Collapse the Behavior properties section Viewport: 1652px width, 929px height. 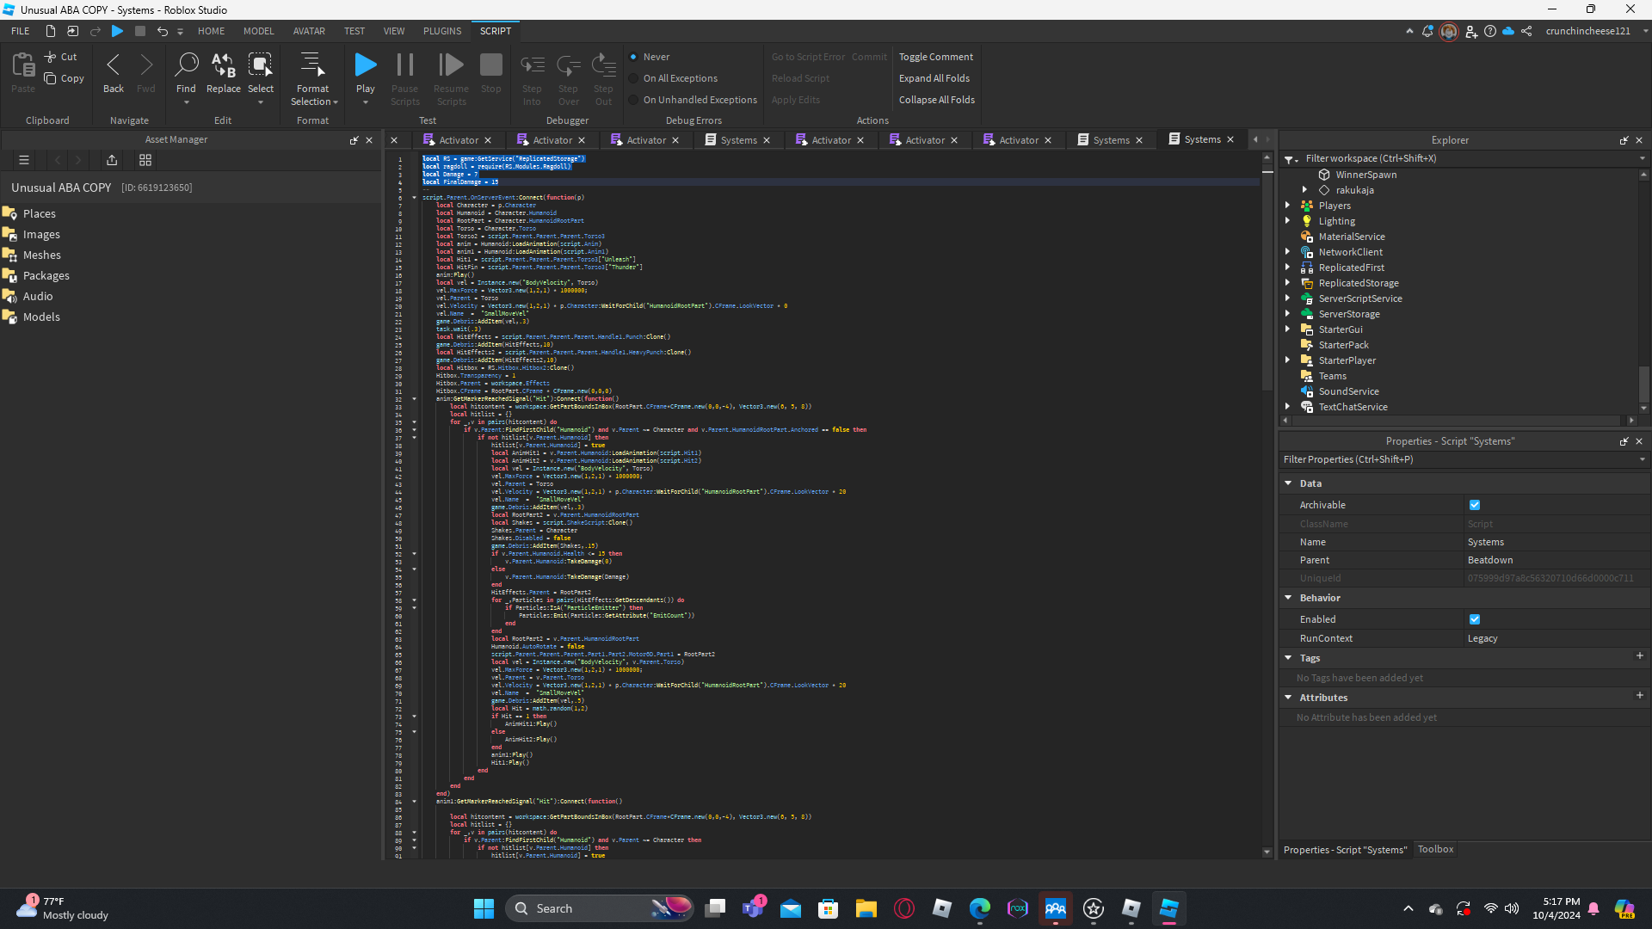pos(1288,598)
